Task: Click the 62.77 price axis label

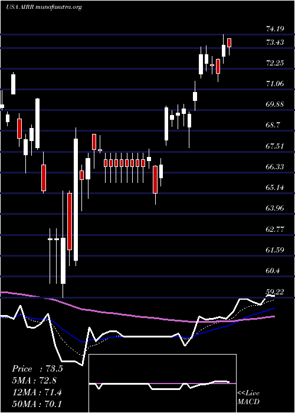Action: (275, 229)
